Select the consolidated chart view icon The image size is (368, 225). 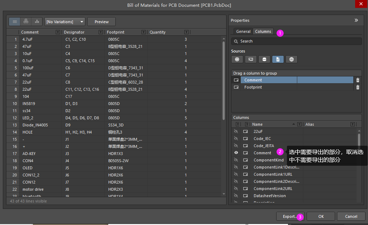tap(37, 21)
